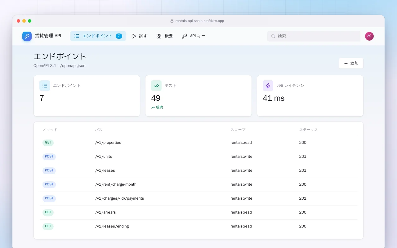
Task: Click the スコープ column header
Action: tap(238, 130)
